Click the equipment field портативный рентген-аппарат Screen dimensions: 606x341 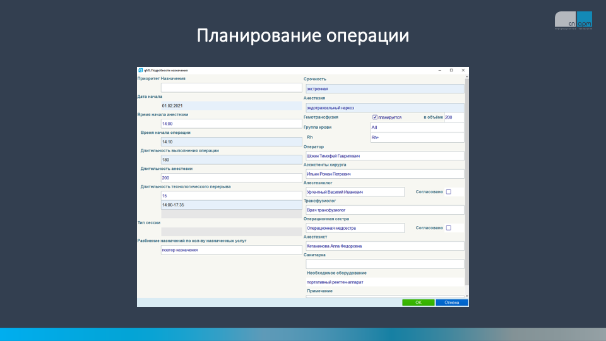[x=385, y=282]
